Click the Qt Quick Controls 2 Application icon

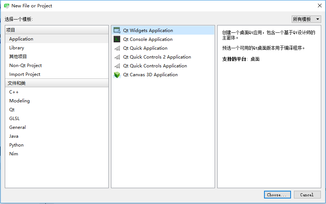[x=117, y=57]
